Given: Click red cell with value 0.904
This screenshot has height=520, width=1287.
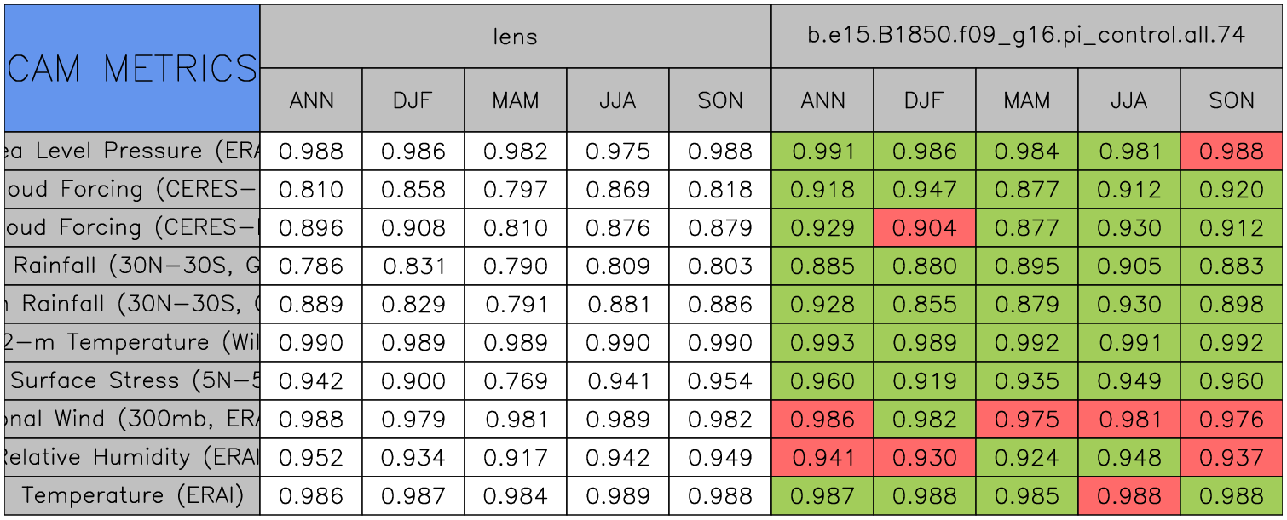Looking at the screenshot, I should tap(925, 228).
